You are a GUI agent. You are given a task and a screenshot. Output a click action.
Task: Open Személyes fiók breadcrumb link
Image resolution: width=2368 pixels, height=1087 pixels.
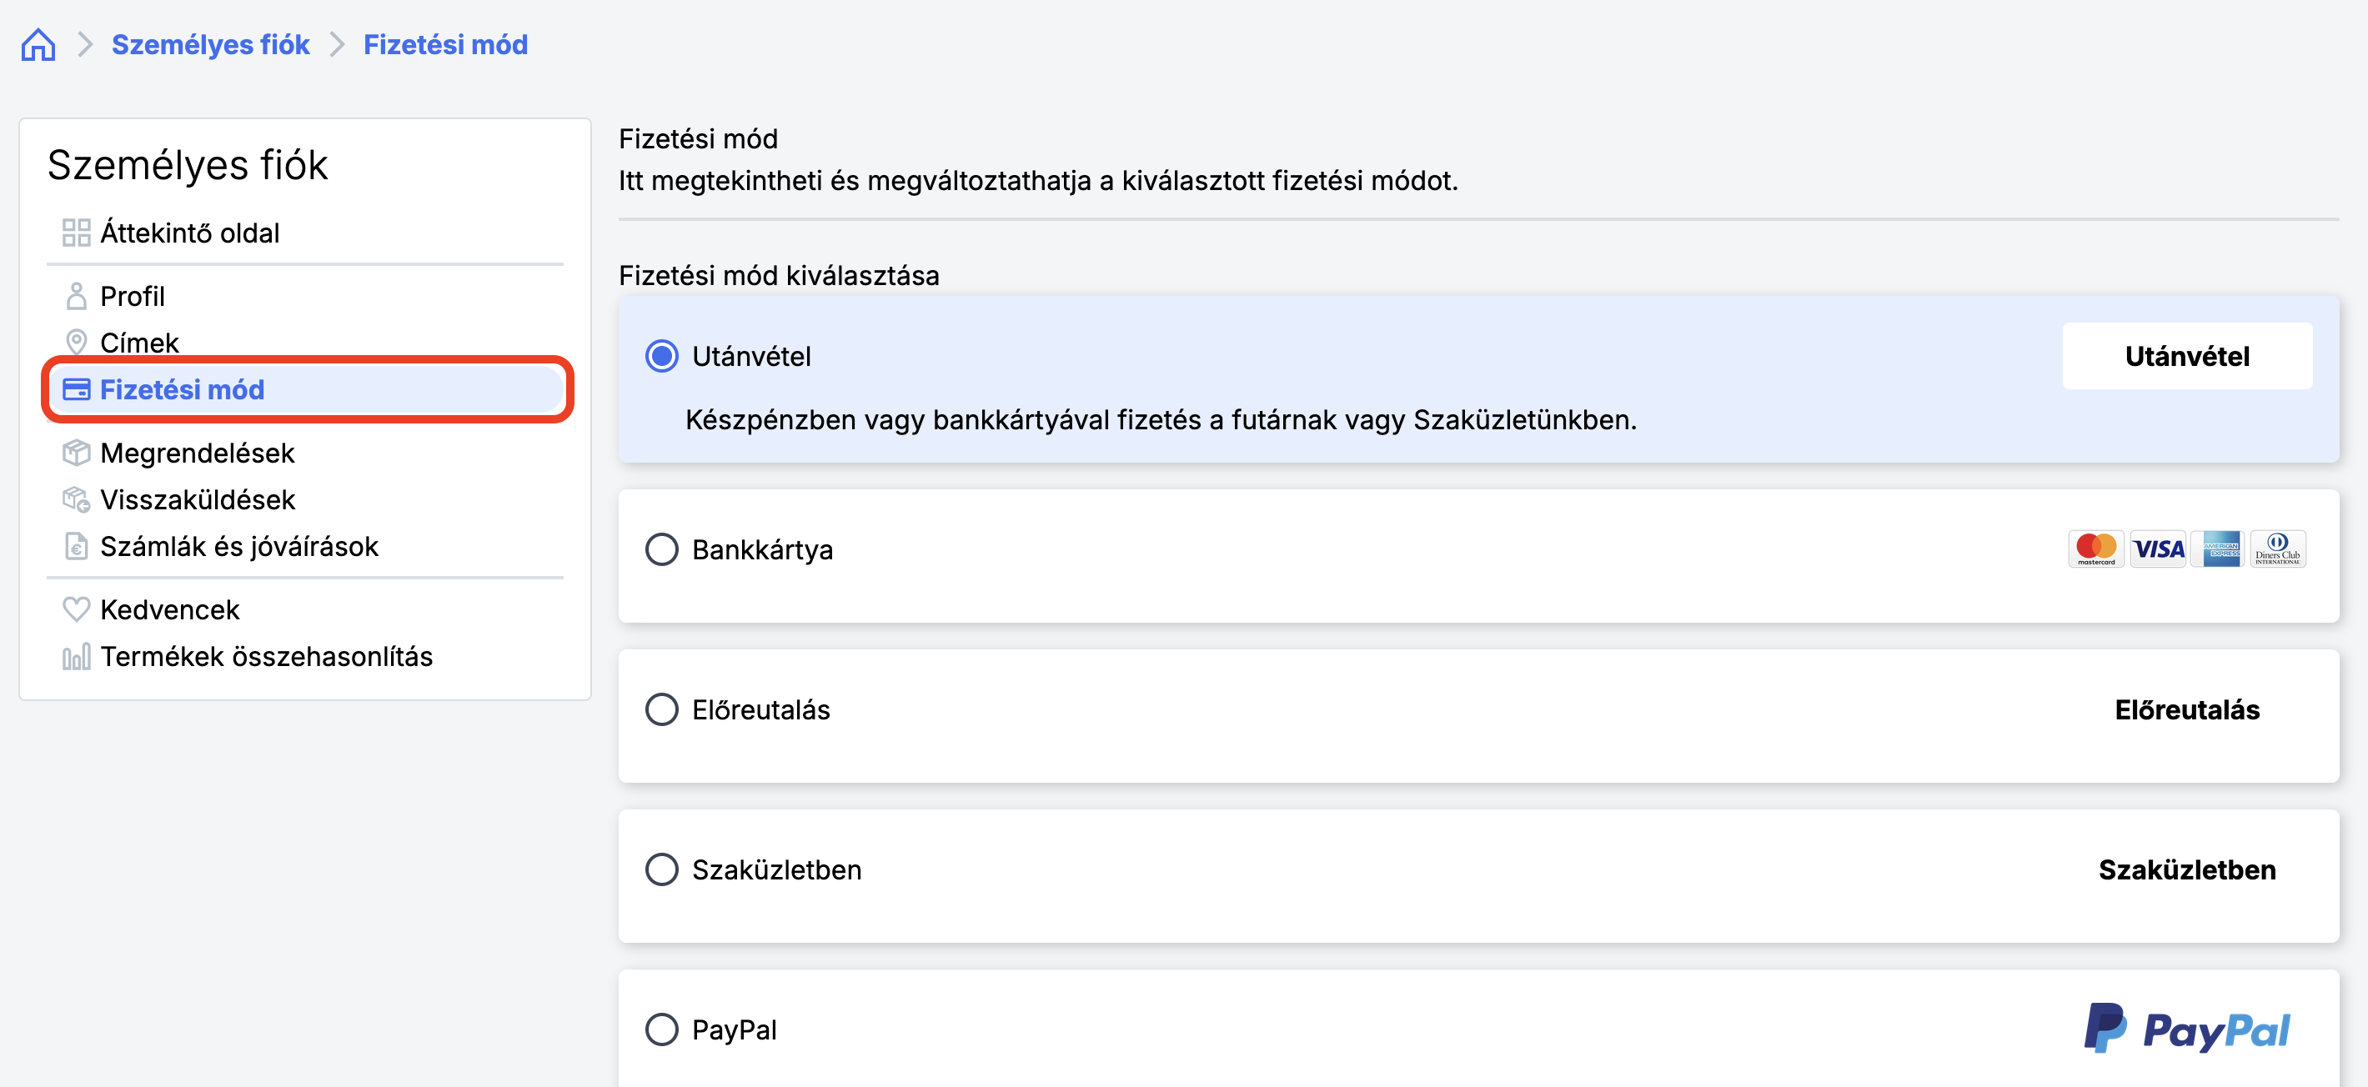[210, 44]
